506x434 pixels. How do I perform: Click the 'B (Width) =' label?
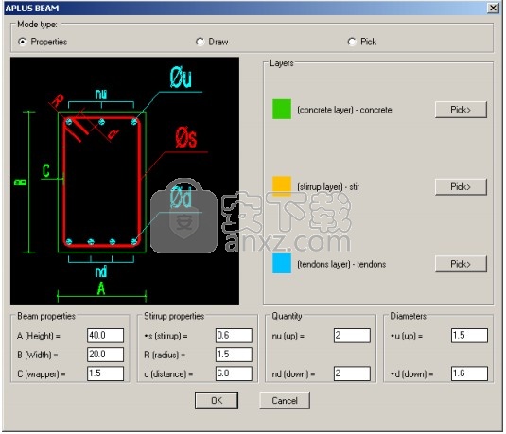coord(38,355)
